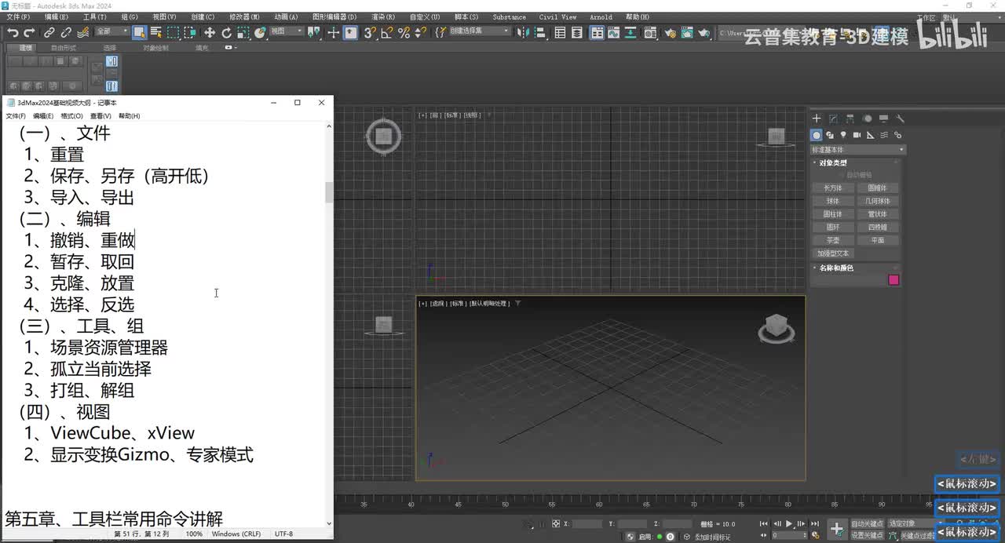Open the 创建选择集 named selection dropdown
Image resolution: width=1005 pixels, height=543 pixels.
tap(479, 31)
